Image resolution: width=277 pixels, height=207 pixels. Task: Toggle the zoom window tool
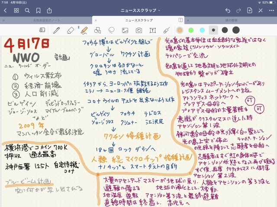click(42, 30)
